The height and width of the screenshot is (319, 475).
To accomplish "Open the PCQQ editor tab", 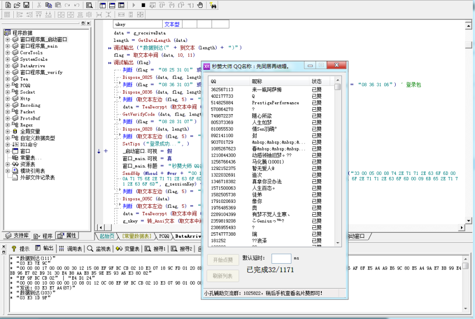I will pyautogui.click(x=164, y=236).
